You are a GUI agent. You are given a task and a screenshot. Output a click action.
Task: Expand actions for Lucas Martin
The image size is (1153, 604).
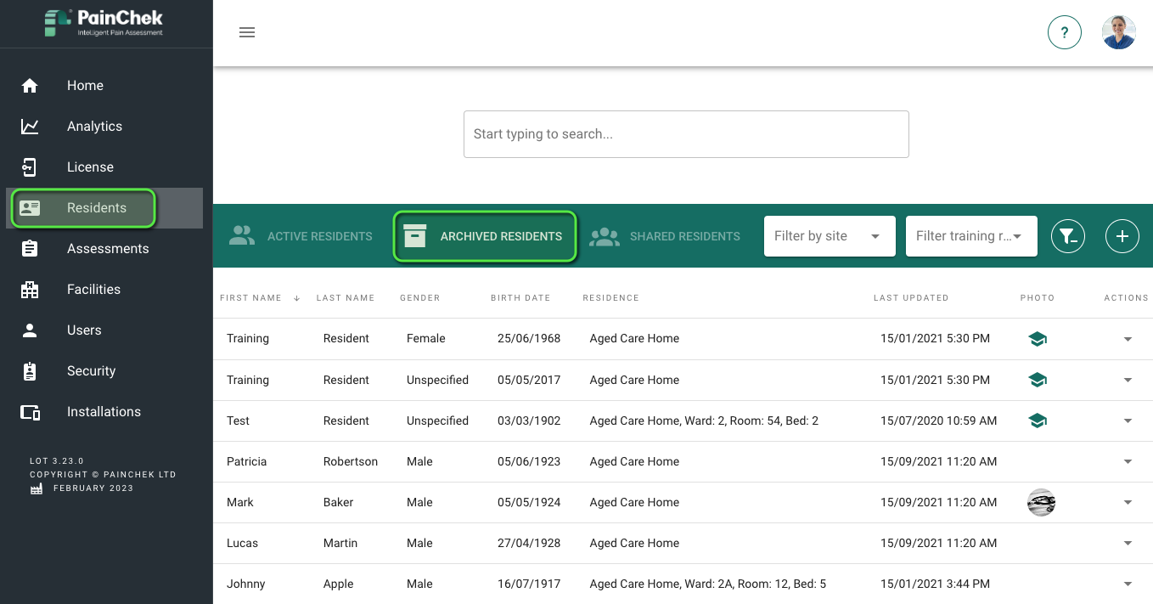point(1128,544)
